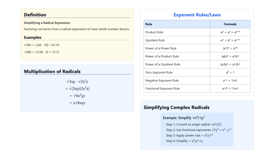Select the Product Rule row
This screenshot has width=278, height=156.
(197, 32)
